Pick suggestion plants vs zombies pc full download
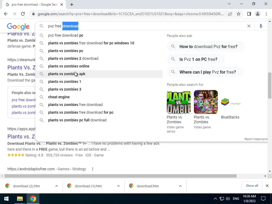Image resolution: width=272 pixels, height=204 pixels. tap(99, 120)
